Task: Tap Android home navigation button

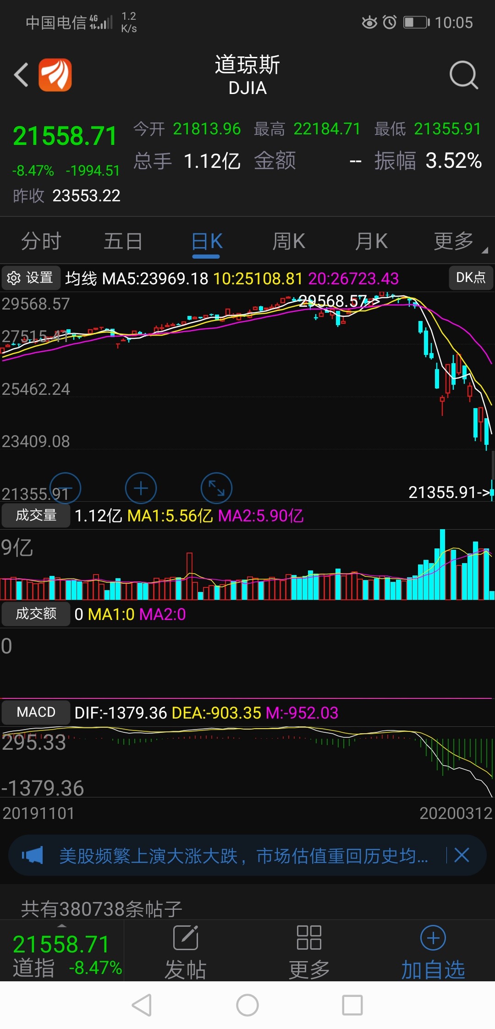Action: click(x=247, y=1005)
